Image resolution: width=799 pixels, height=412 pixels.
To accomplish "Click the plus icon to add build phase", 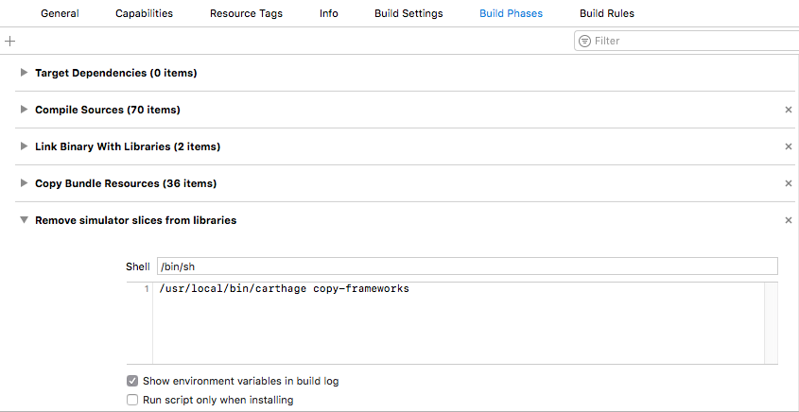I will (10, 42).
